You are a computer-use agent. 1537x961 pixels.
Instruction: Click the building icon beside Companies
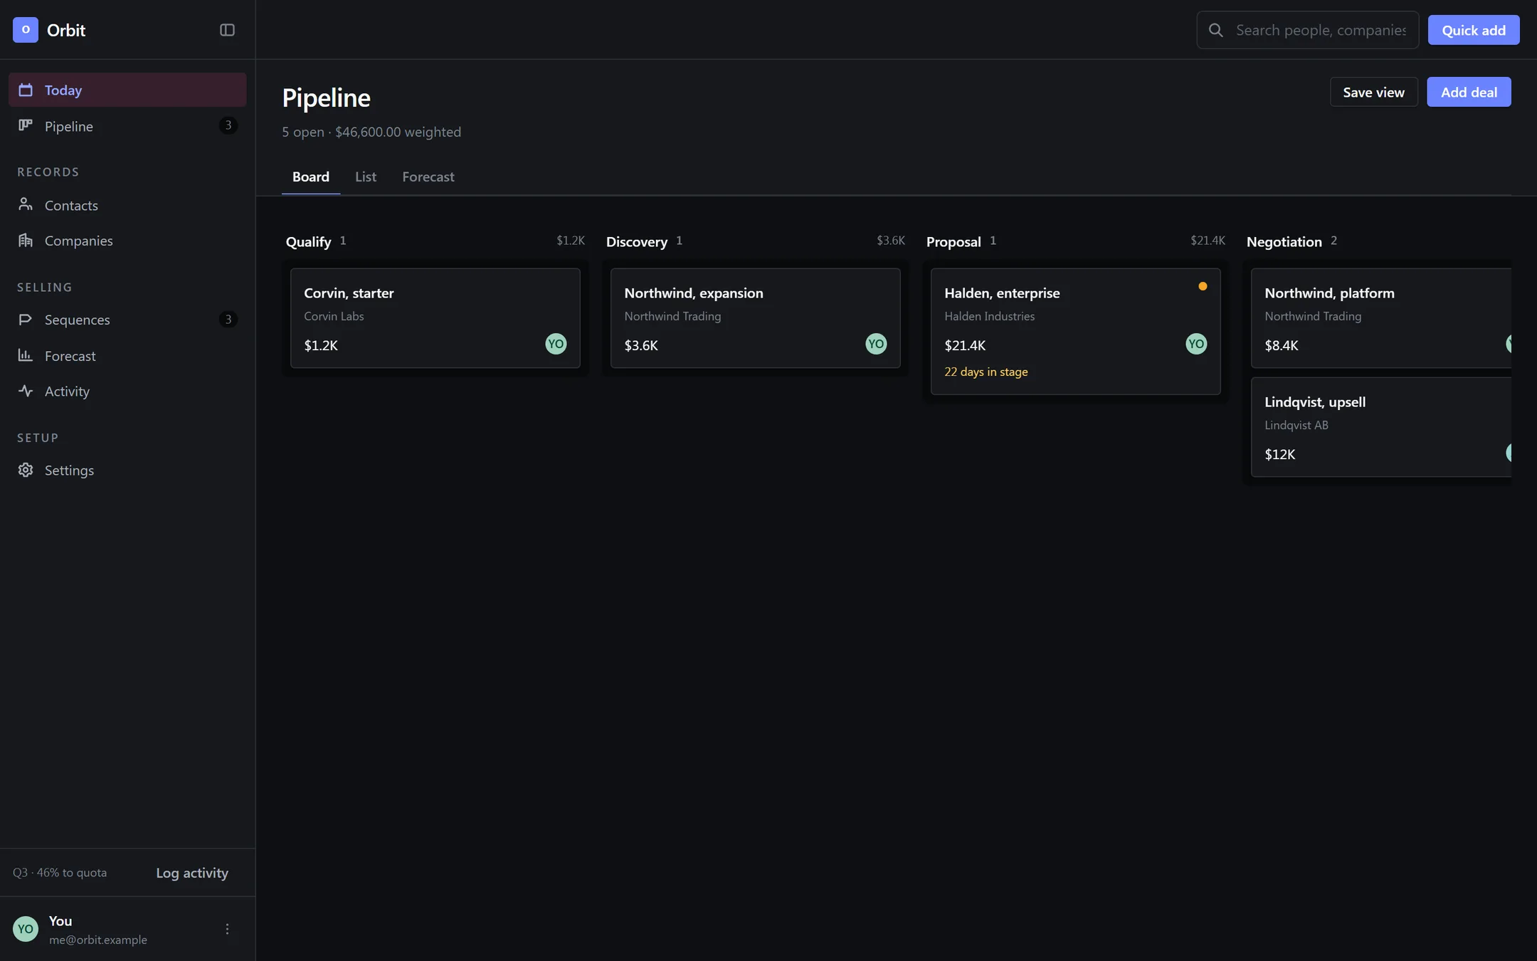pos(26,240)
